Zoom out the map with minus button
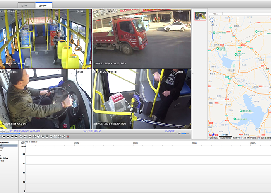Viewport: 271px width, 193px height. tap(213, 40)
